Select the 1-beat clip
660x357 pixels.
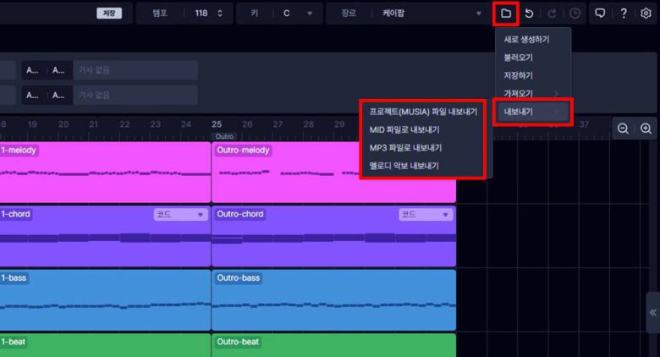pyautogui.click(x=105, y=345)
